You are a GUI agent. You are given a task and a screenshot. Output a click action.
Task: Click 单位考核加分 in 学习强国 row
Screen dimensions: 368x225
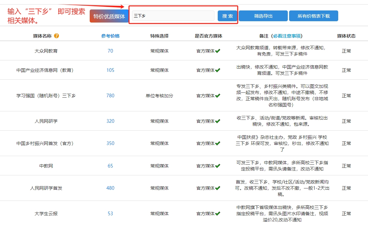pyautogui.click(x=159, y=96)
